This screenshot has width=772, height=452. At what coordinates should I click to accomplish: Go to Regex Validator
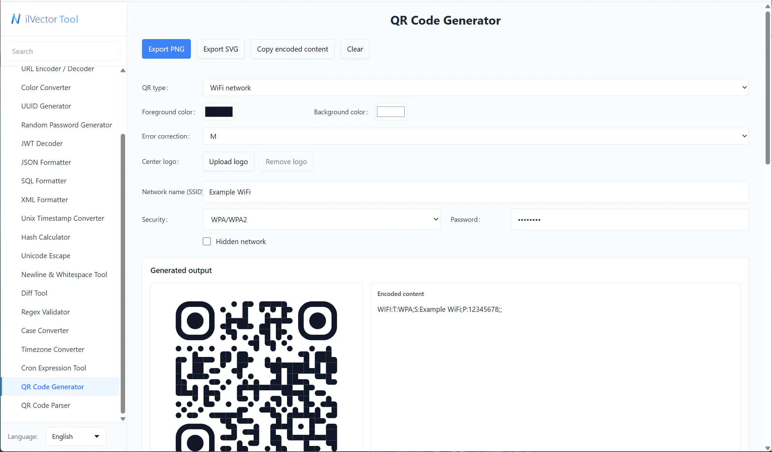46,312
